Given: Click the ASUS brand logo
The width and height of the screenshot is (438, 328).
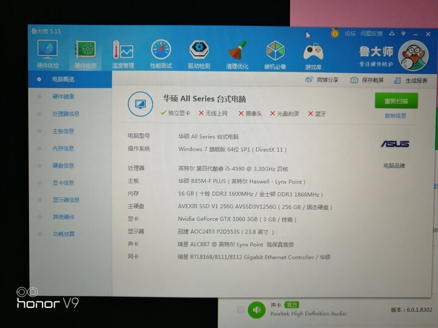Looking at the screenshot, I should [395, 144].
